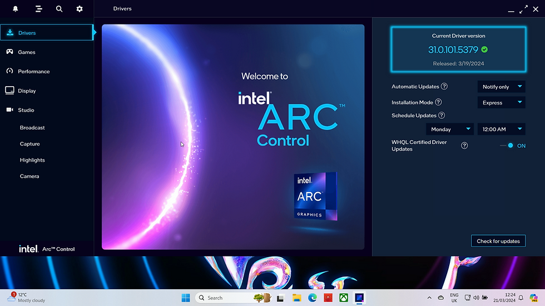Close the Arc Control window
This screenshot has height=306, width=545.
point(536,9)
